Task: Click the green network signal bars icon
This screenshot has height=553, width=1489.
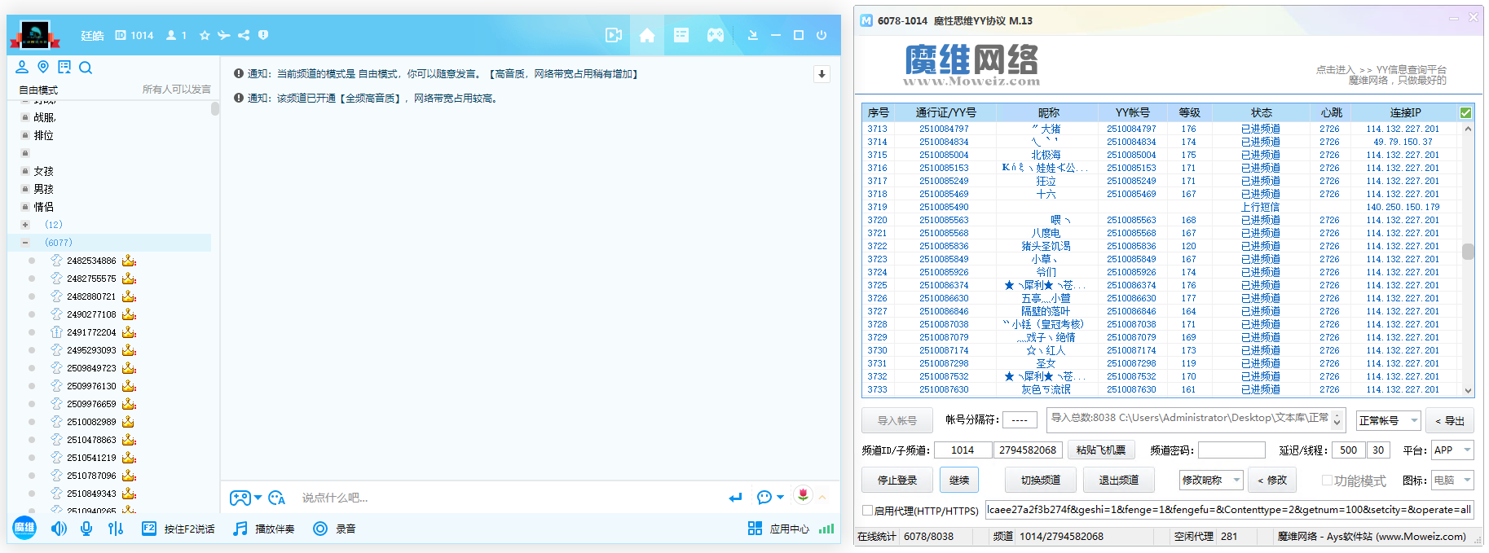Action: click(826, 529)
